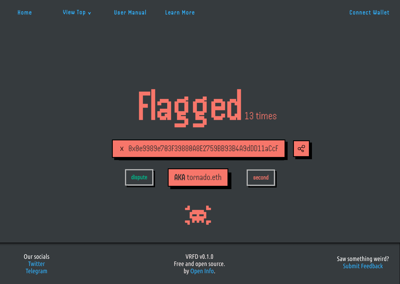Click the AKA tornado.eth label
This screenshot has width=400, height=284.
[198, 177]
